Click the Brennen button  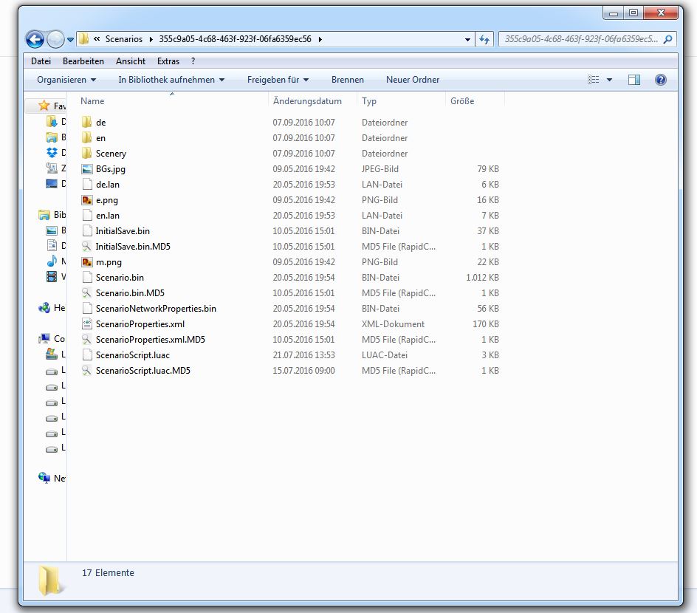(348, 80)
